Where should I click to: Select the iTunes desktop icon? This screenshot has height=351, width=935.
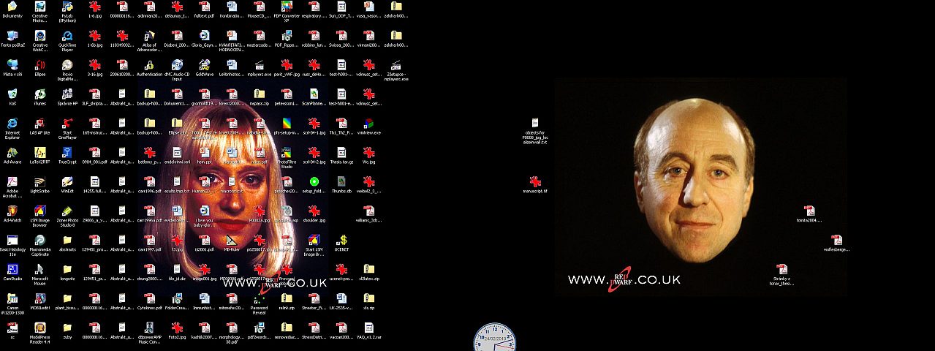tap(39, 94)
